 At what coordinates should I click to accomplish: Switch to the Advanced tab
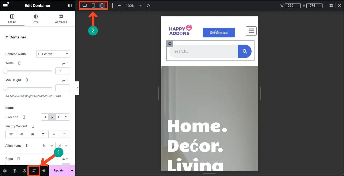tap(61, 19)
